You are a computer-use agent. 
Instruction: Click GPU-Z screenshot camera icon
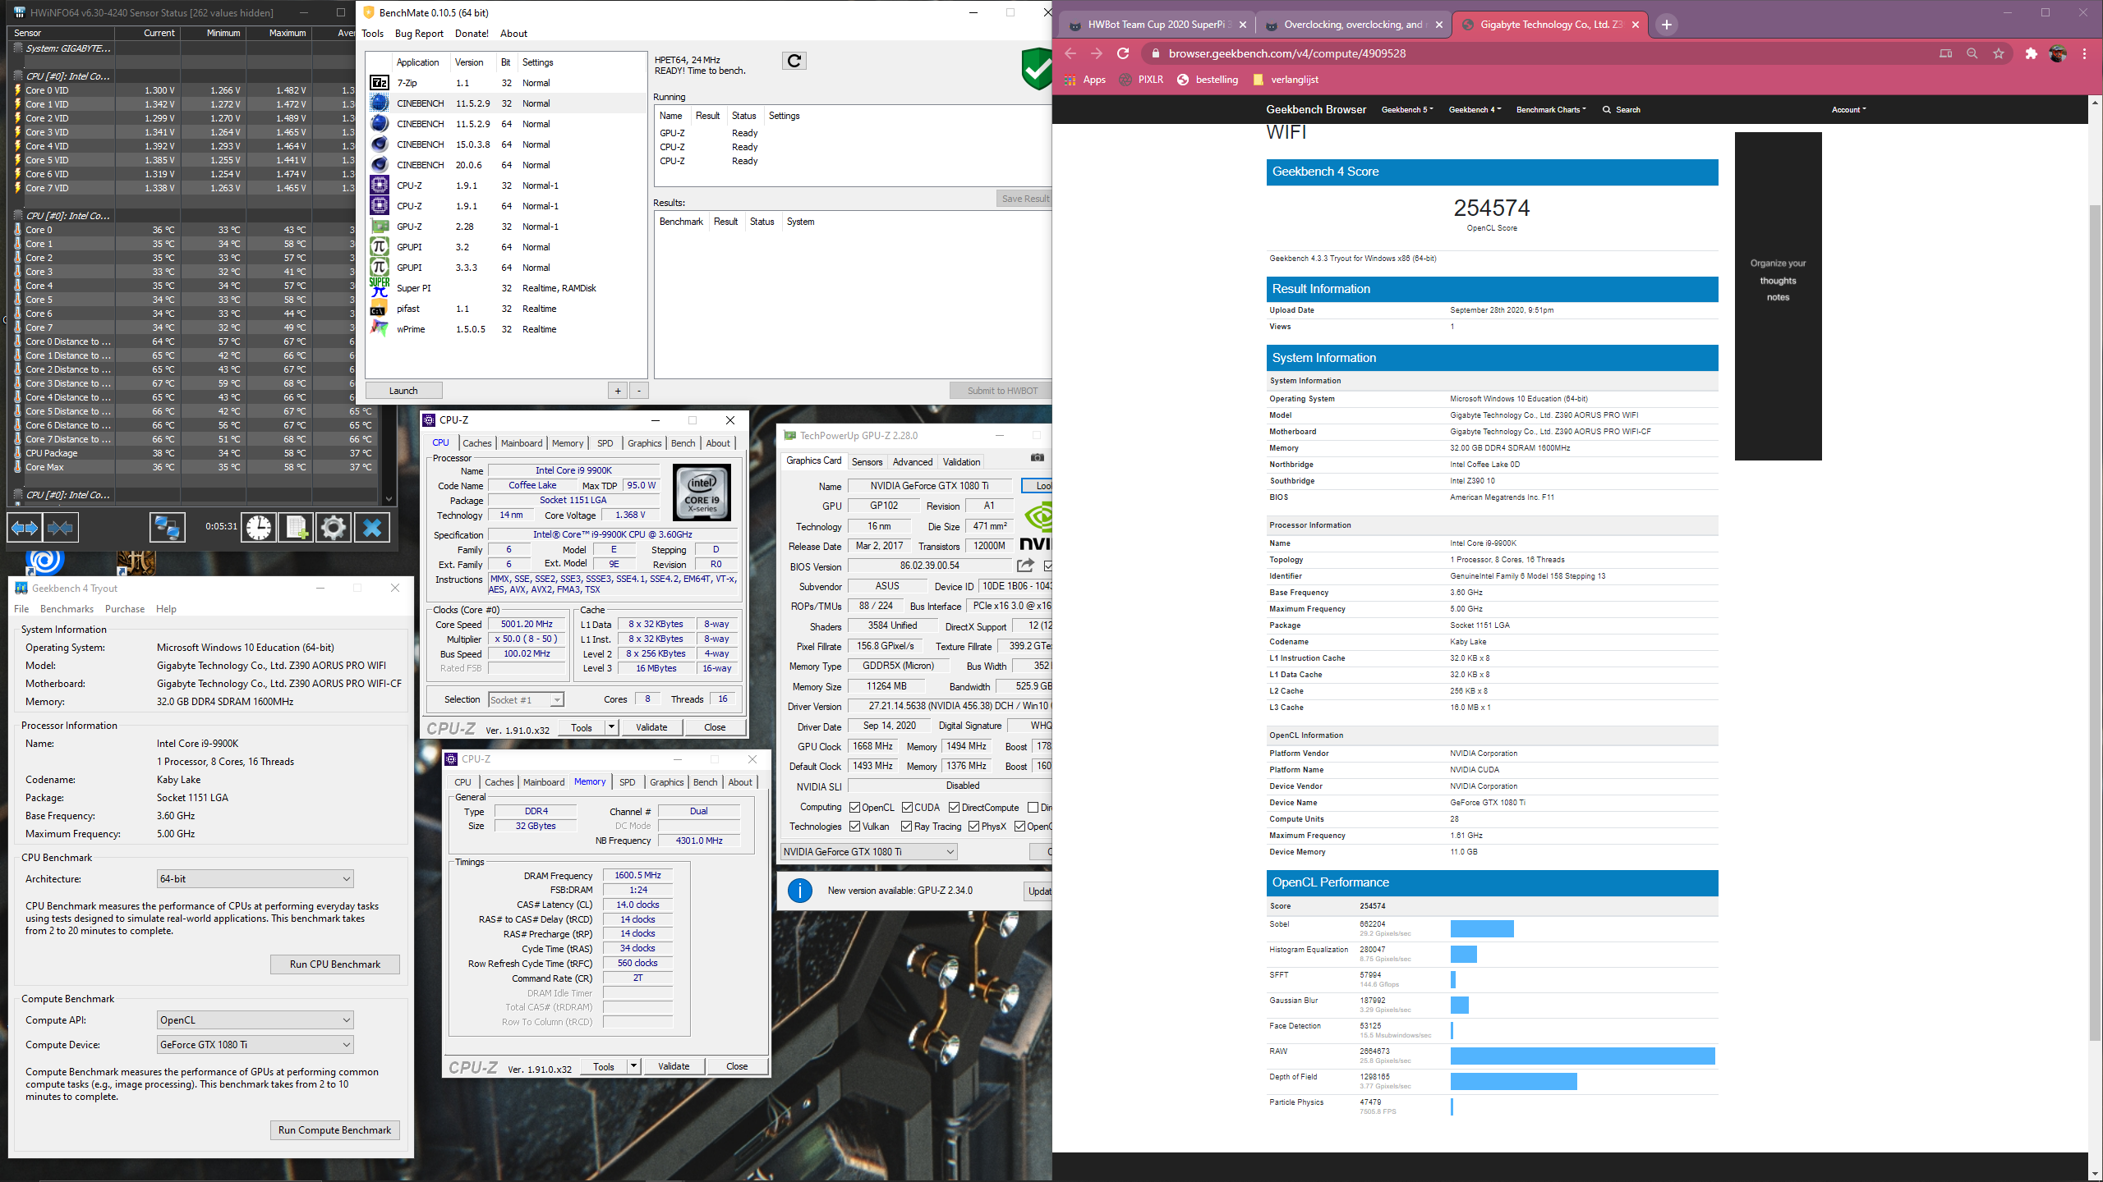point(1038,458)
